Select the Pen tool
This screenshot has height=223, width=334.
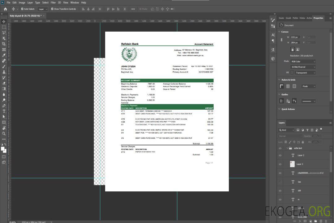coord(4,106)
